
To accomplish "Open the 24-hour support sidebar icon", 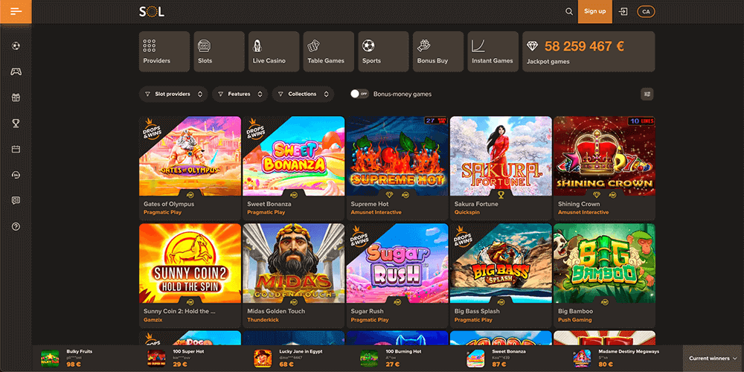I will pyautogui.click(x=16, y=175).
